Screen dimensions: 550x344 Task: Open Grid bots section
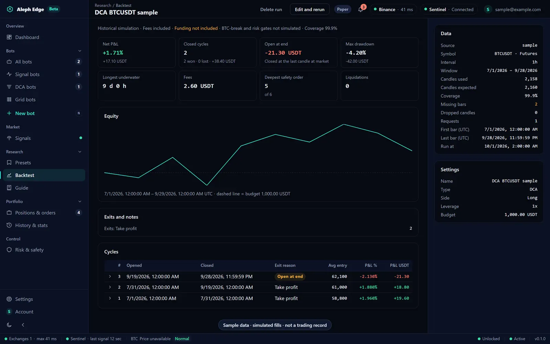[44, 100]
